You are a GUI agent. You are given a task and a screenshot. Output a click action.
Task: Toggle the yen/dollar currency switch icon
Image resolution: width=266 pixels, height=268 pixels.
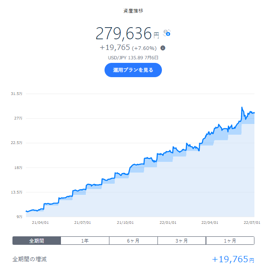pos(167,33)
